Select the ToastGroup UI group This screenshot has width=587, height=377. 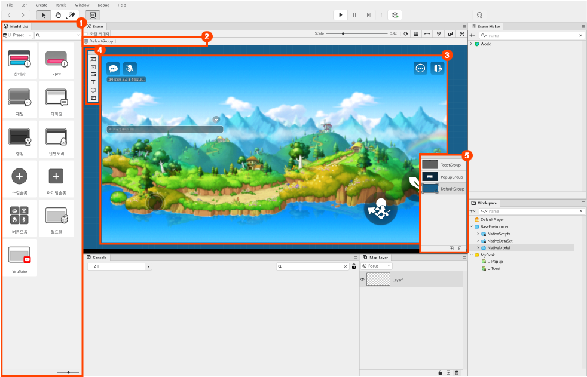tap(444, 165)
